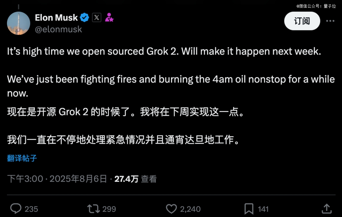Like the post with heart icon
The height and width of the screenshot is (217, 342).
coord(171,209)
